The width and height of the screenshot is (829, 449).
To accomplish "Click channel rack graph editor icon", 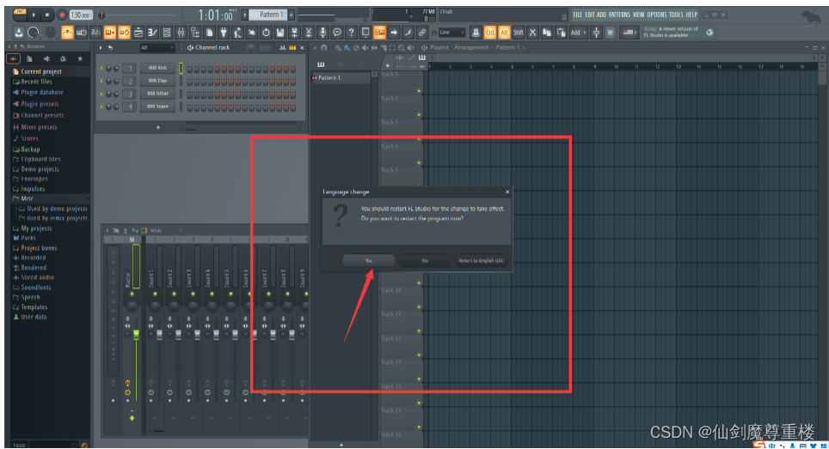I will pos(282,47).
